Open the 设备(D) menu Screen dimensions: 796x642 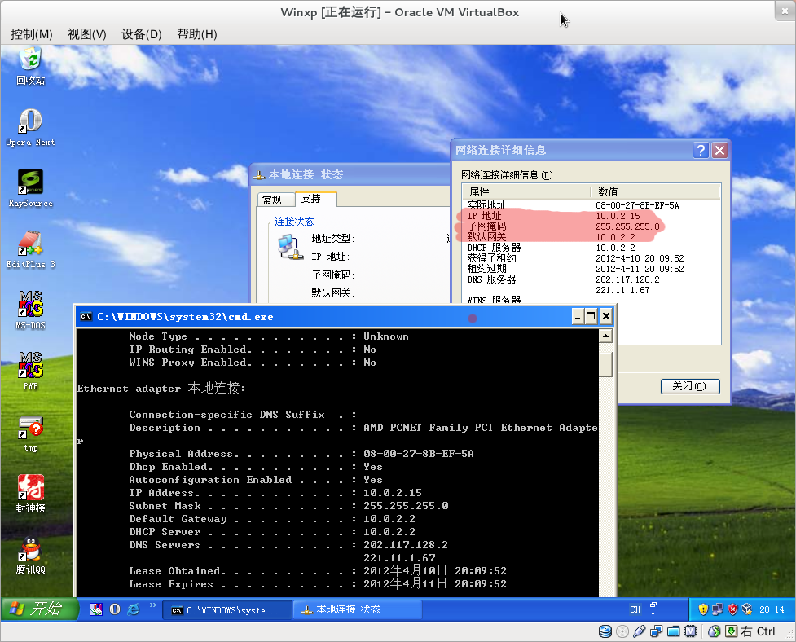[141, 34]
